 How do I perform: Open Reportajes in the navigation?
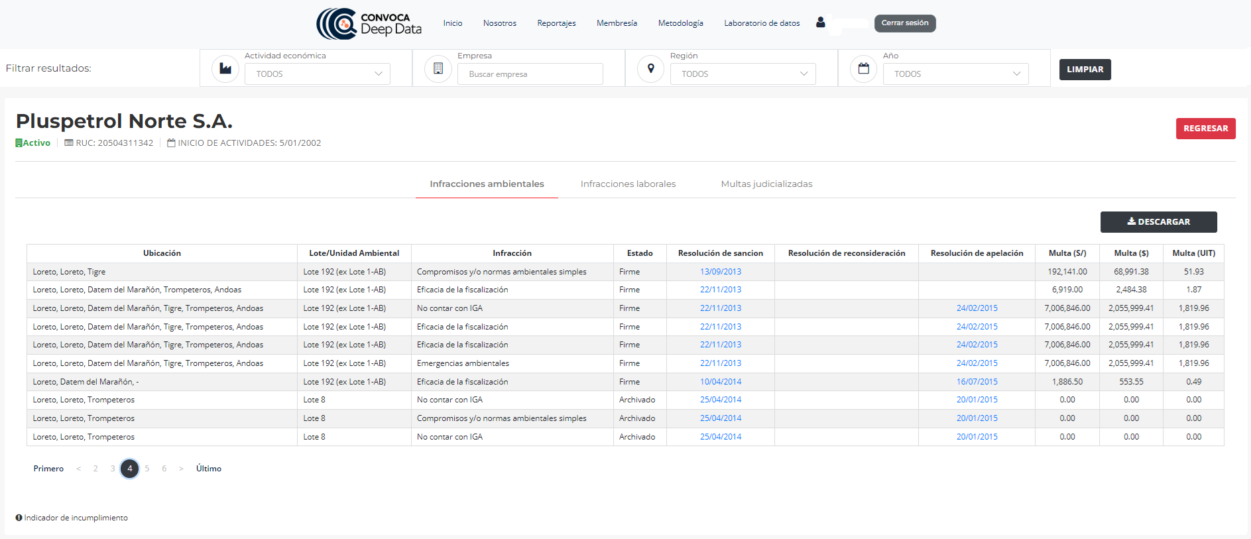tap(556, 23)
